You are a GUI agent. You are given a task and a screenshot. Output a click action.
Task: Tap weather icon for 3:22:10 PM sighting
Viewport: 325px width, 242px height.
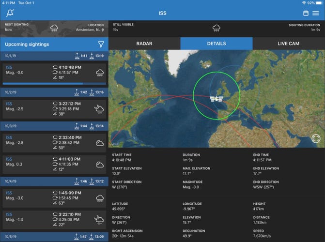click(99, 220)
